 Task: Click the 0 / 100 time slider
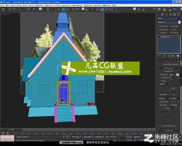(x=11, y=129)
